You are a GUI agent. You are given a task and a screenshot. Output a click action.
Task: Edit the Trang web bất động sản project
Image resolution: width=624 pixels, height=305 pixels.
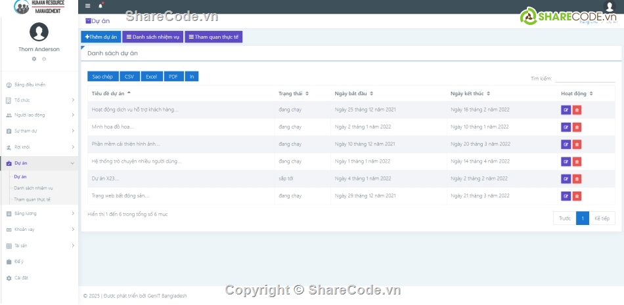pos(566,196)
